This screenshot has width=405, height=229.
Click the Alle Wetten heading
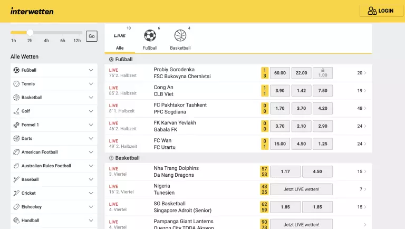coord(25,56)
